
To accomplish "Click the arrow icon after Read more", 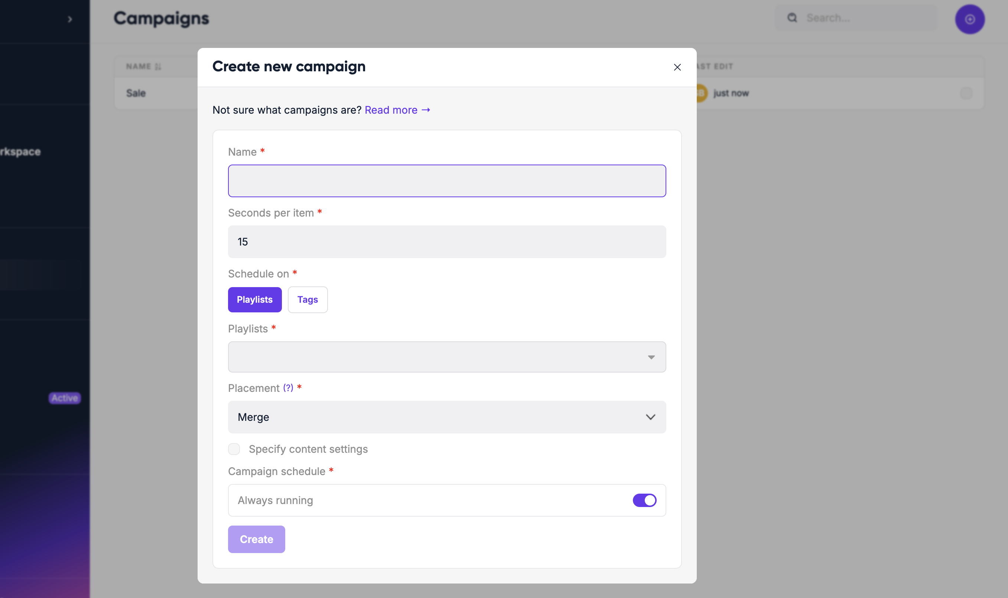I will point(425,110).
